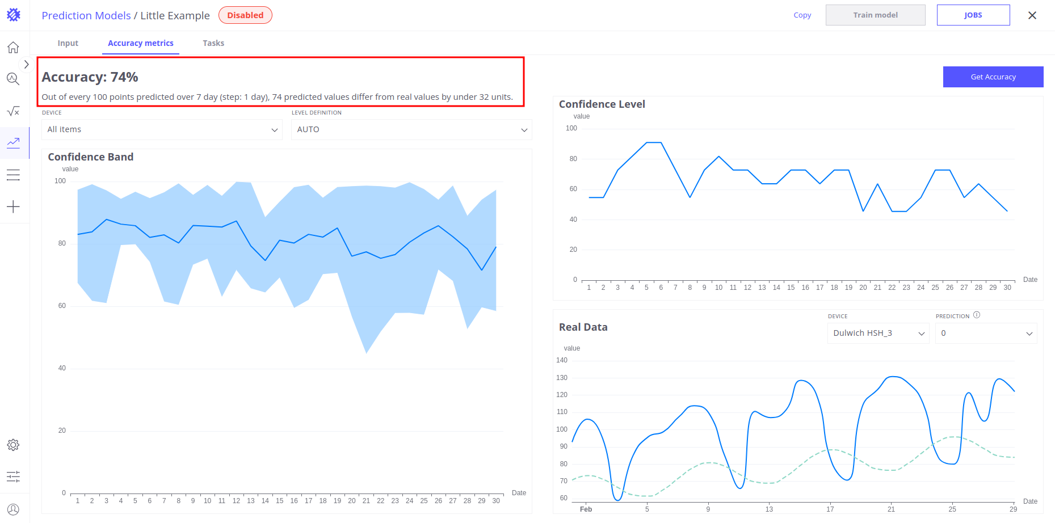The width and height of the screenshot is (1055, 523).
Task: Open the sliders configuration icon
Action: [14, 476]
